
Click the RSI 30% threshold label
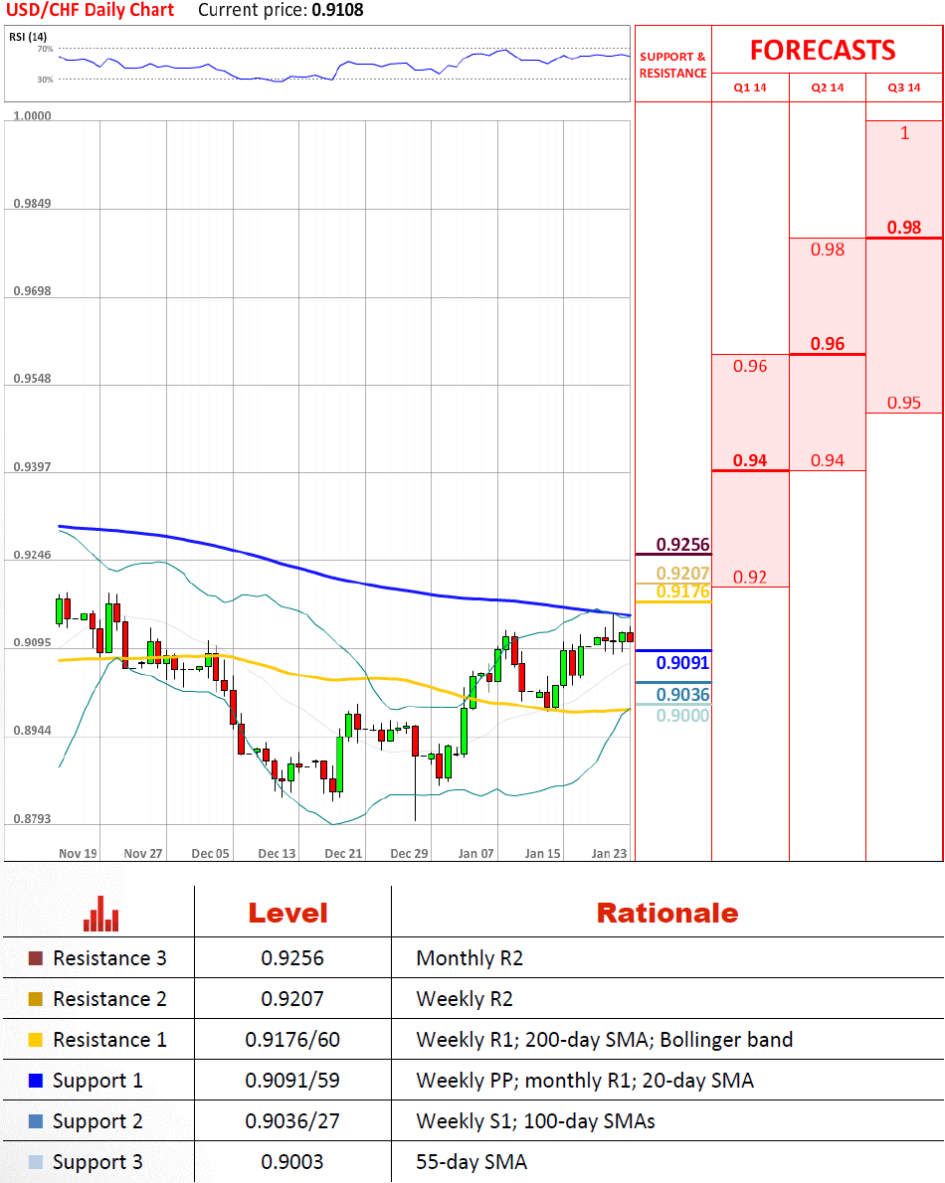tap(46, 80)
